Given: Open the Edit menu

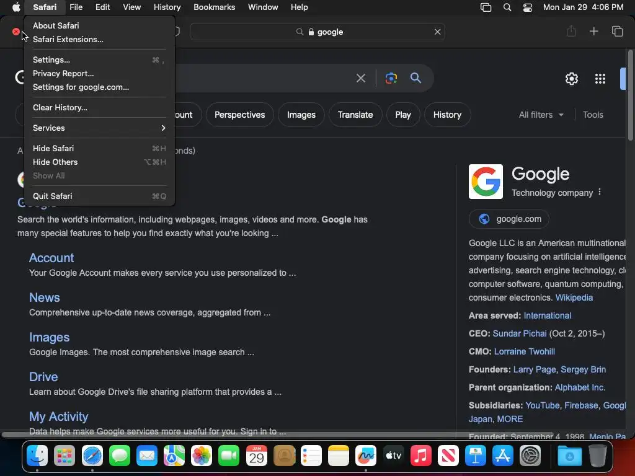Looking at the screenshot, I should click(102, 7).
